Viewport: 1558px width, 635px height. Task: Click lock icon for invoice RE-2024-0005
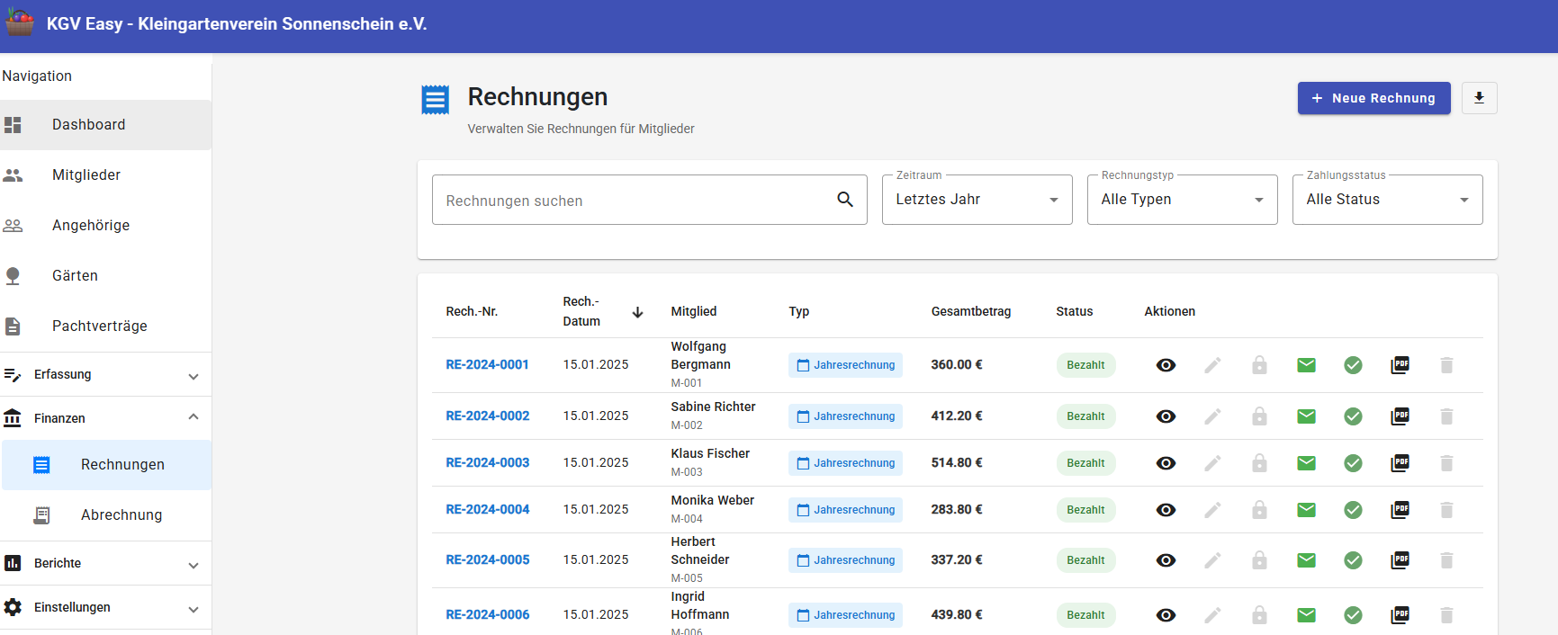[1259, 560]
